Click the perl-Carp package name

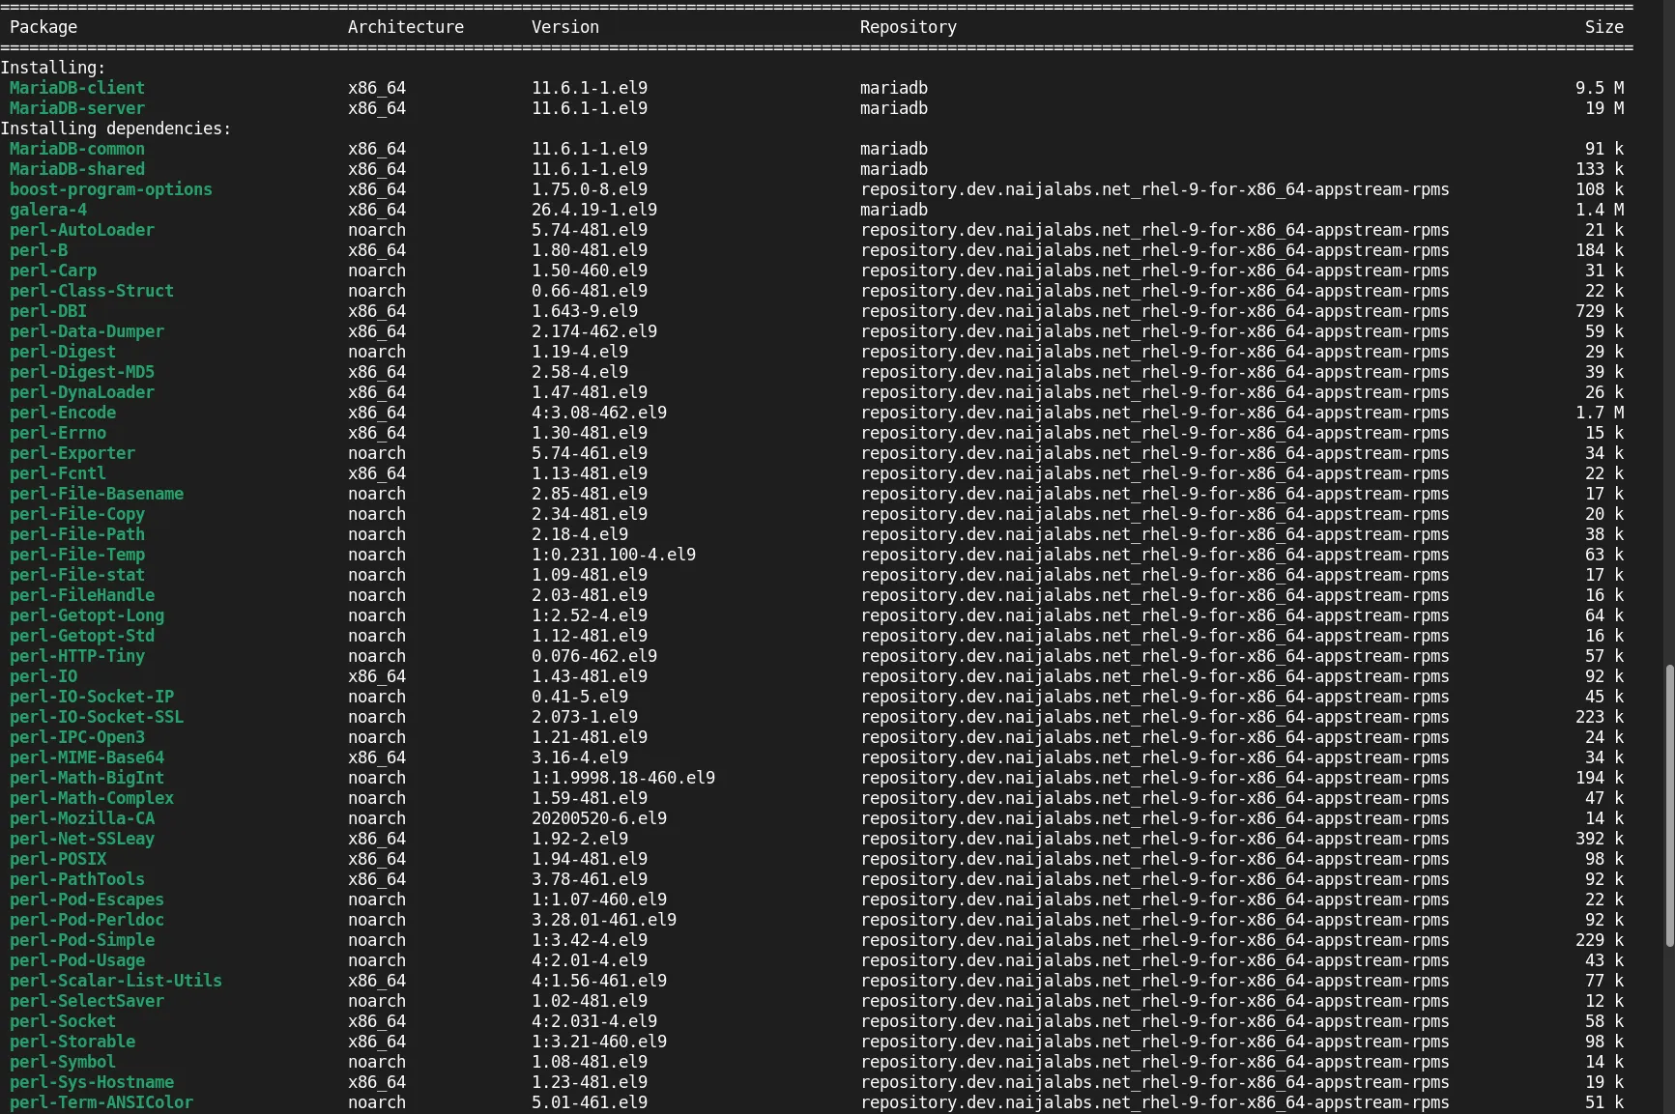point(53,271)
